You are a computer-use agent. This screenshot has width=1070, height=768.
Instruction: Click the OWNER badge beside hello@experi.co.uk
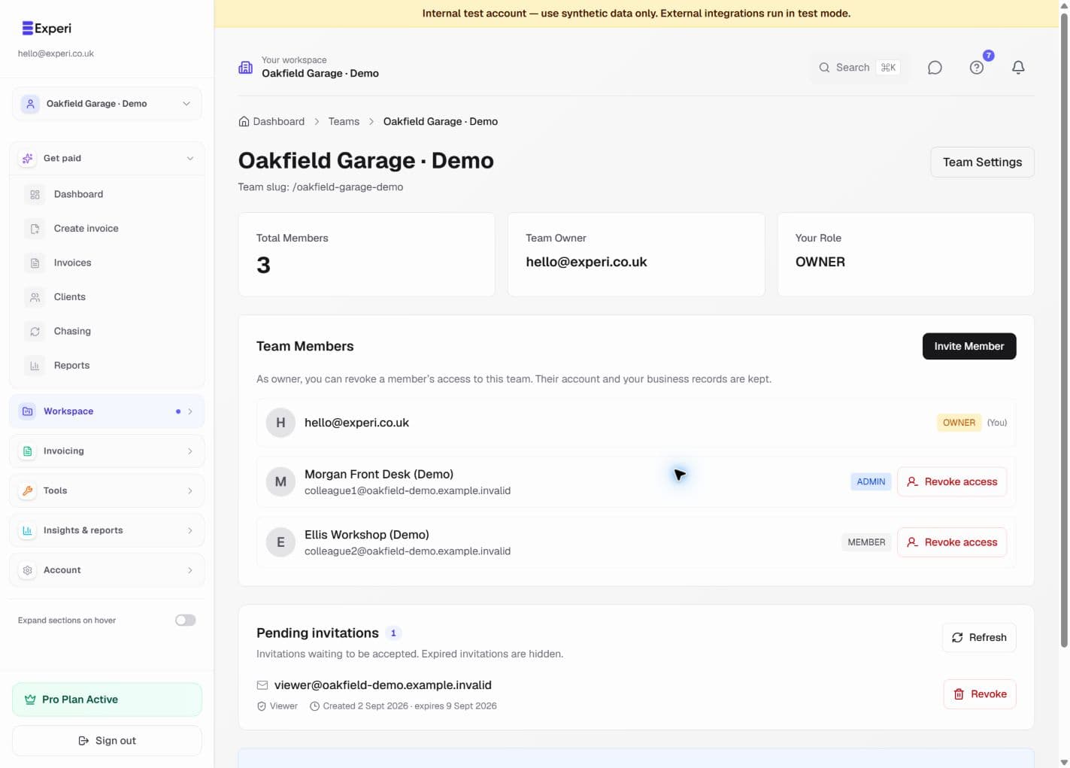(959, 423)
